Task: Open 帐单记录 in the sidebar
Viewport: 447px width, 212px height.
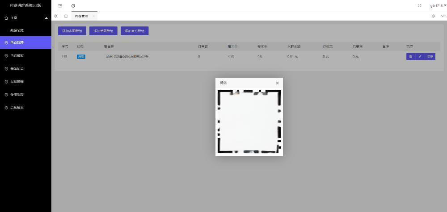Action: click(25, 69)
